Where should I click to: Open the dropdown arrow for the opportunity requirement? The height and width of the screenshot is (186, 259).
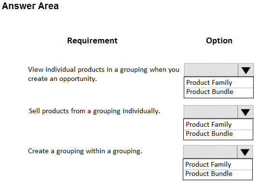[246, 70]
